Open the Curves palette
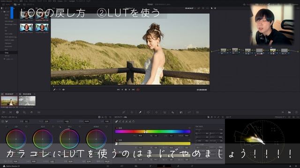 (x=124, y=112)
